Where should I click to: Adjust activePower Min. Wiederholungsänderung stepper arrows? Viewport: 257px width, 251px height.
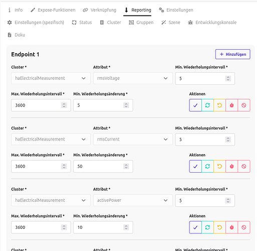click(x=126, y=227)
